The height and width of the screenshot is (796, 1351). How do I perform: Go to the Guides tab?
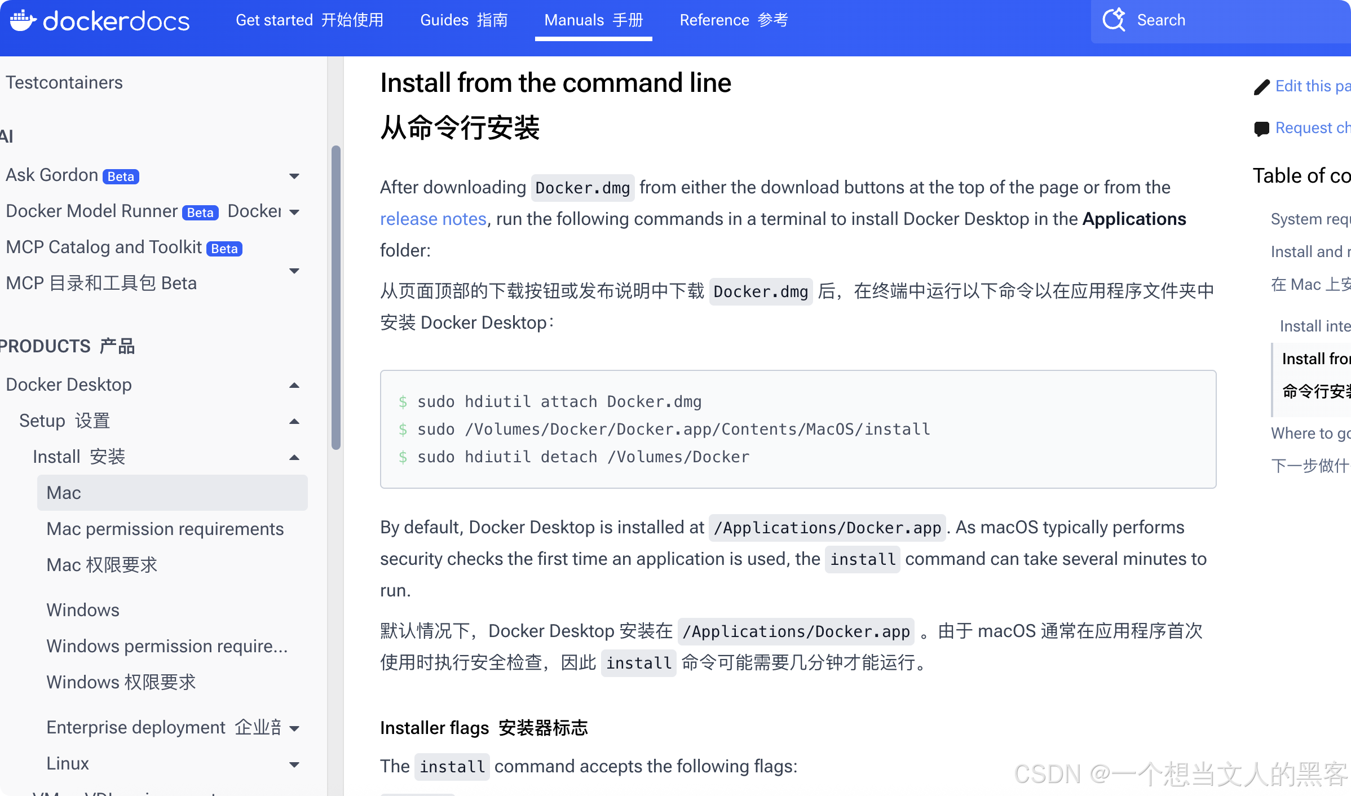(464, 20)
